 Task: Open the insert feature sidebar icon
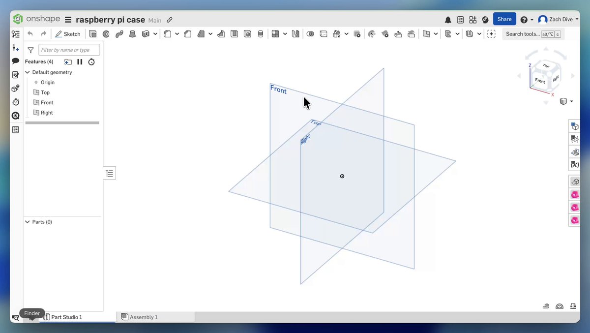click(16, 48)
